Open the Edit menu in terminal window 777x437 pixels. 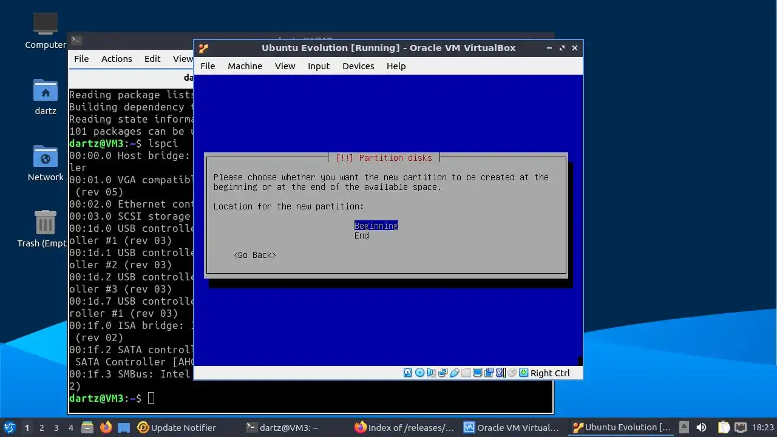[x=152, y=59]
